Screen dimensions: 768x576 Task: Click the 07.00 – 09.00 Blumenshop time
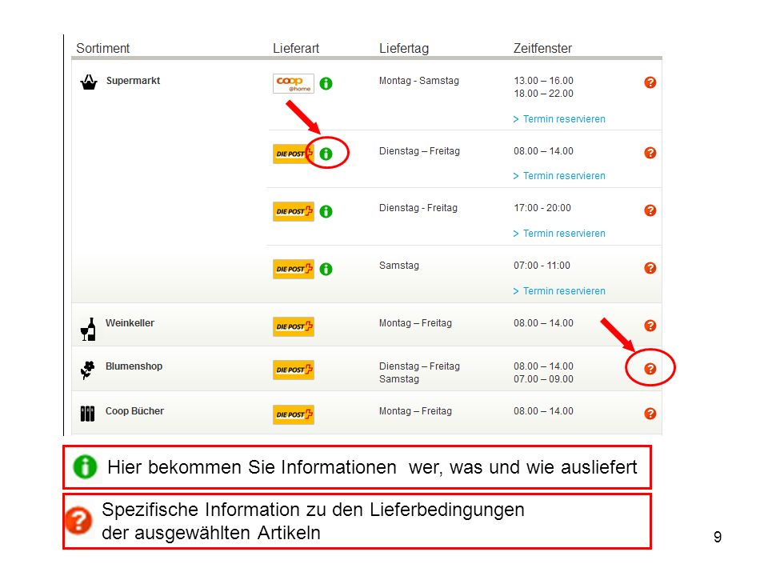(543, 378)
